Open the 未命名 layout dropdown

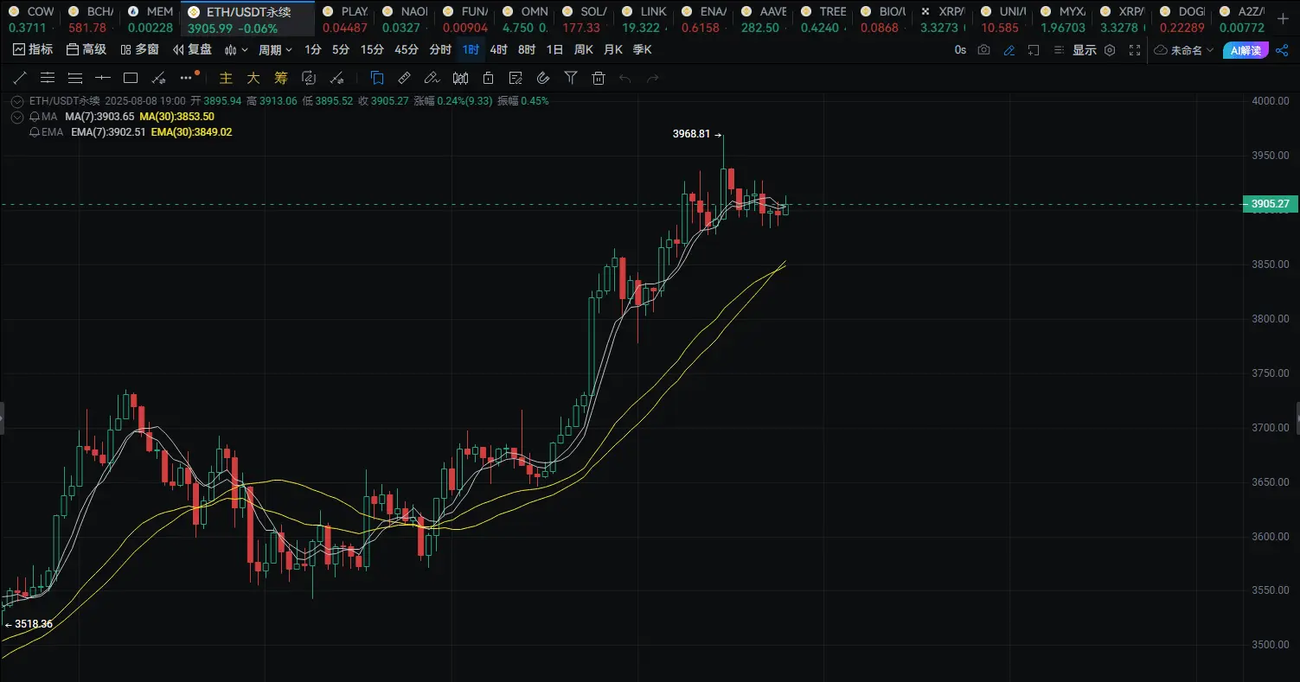click(1185, 50)
